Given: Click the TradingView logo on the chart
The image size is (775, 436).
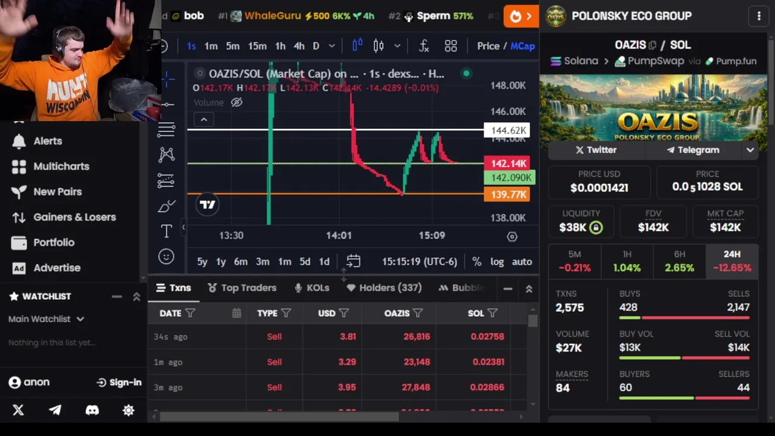Looking at the screenshot, I should [x=207, y=205].
